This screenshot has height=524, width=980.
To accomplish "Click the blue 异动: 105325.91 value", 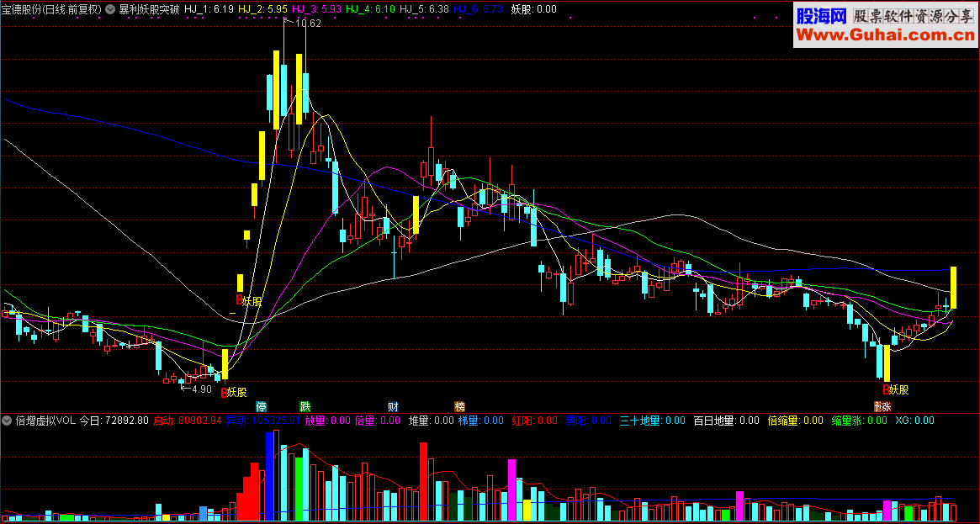I will 262,421.
